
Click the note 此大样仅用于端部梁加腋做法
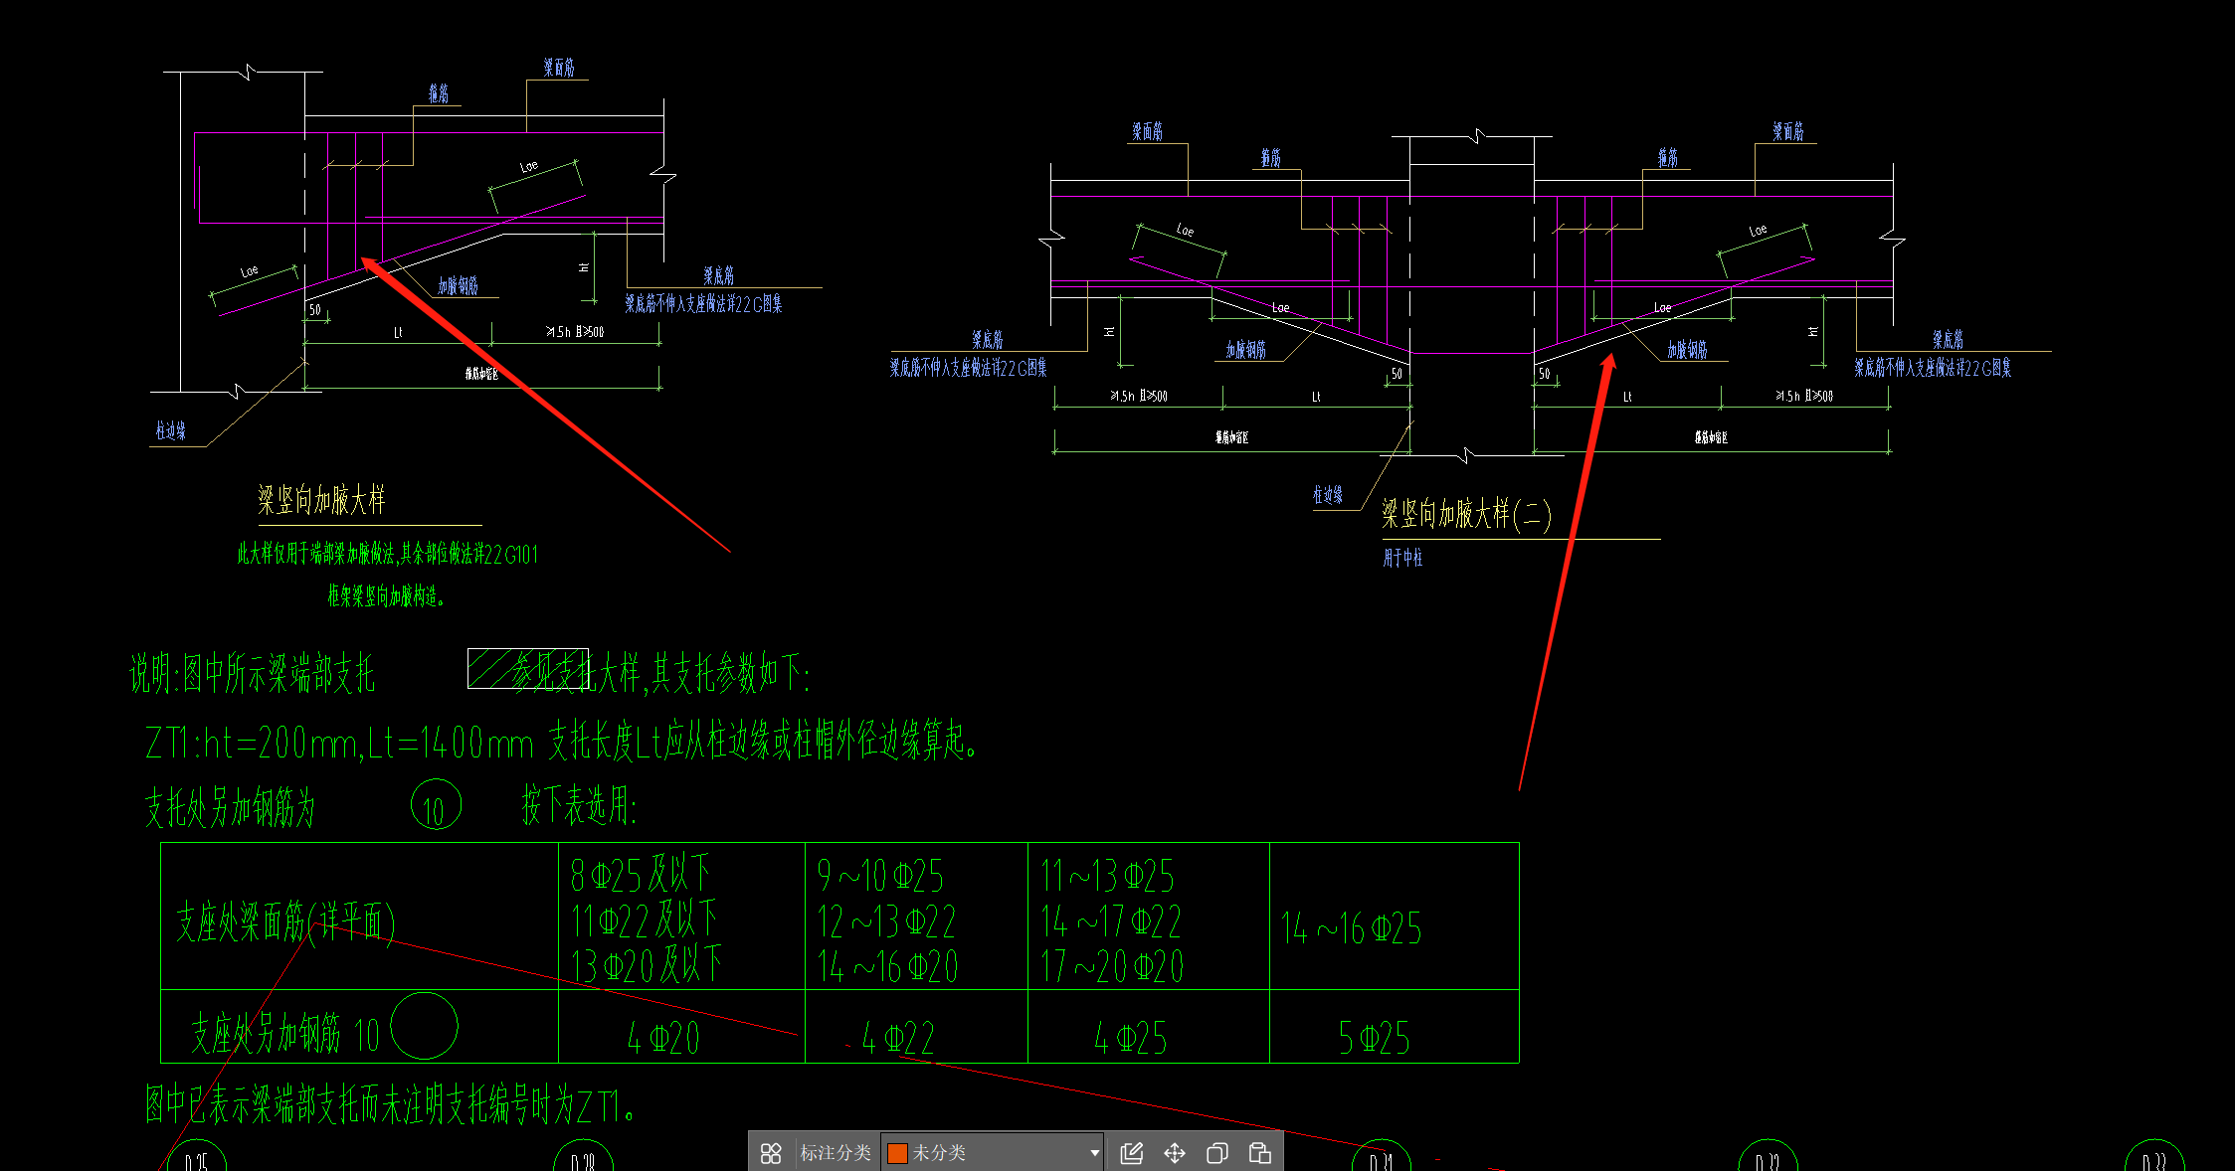click(x=388, y=554)
